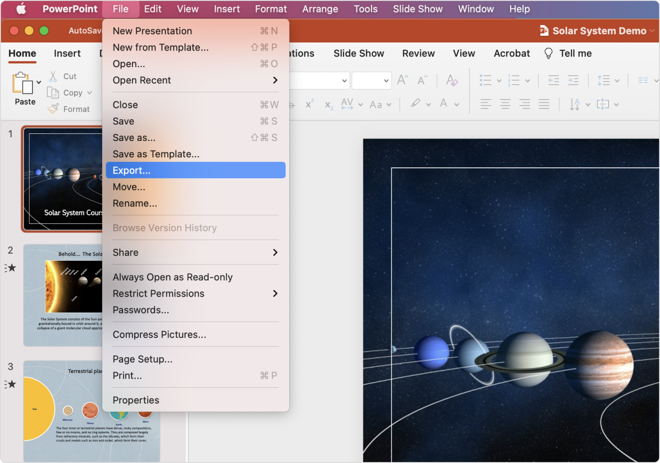
Task: Select New Presentation menu item
Action: 196,31
